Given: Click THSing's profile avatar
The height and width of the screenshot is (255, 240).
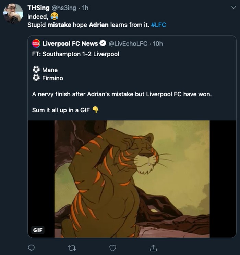Looking at the screenshot, I should pos(13,14).
